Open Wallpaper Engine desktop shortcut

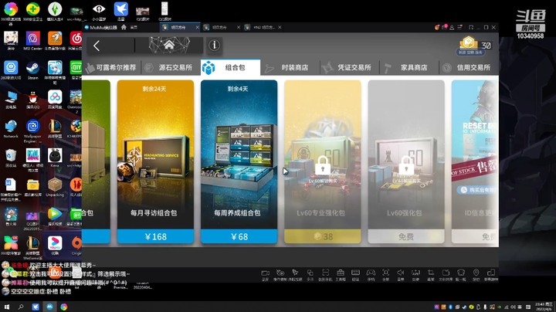click(x=32, y=131)
